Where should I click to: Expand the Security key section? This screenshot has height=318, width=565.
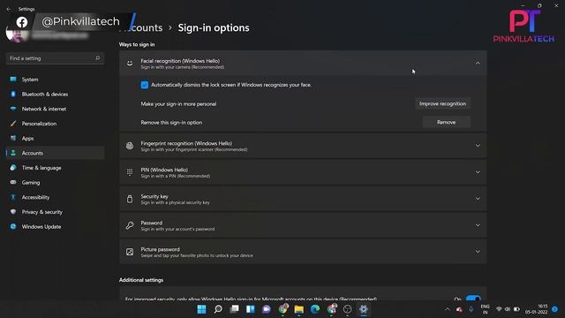point(303,199)
